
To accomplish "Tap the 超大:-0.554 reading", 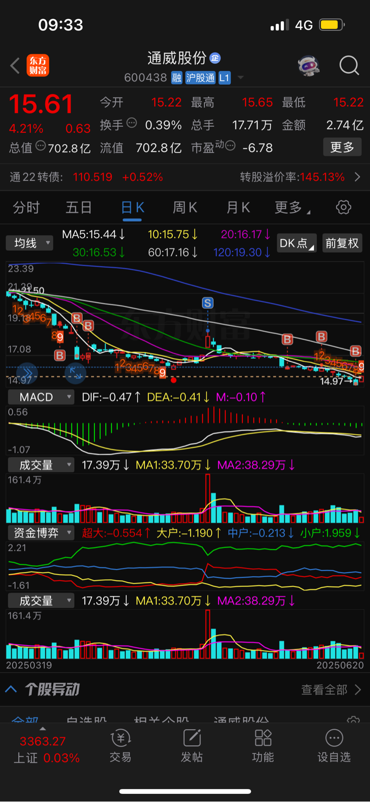I will tap(116, 533).
